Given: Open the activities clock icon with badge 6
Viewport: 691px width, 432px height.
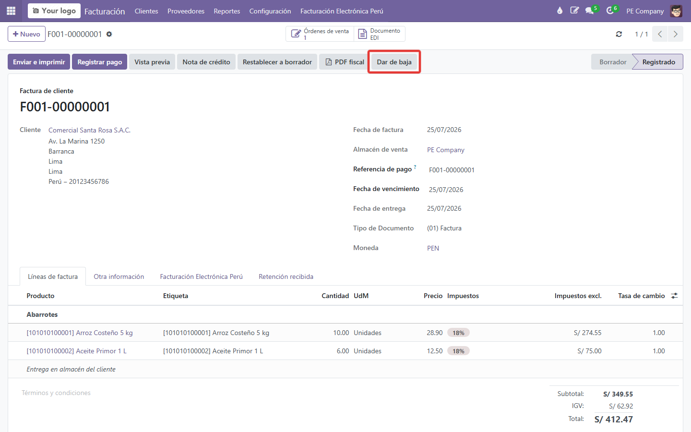Looking at the screenshot, I should coord(610,11).
